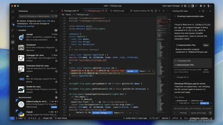Open settings gear in title bar
Viewport: 223px width, 125px height.
click(x=204, y=6)
